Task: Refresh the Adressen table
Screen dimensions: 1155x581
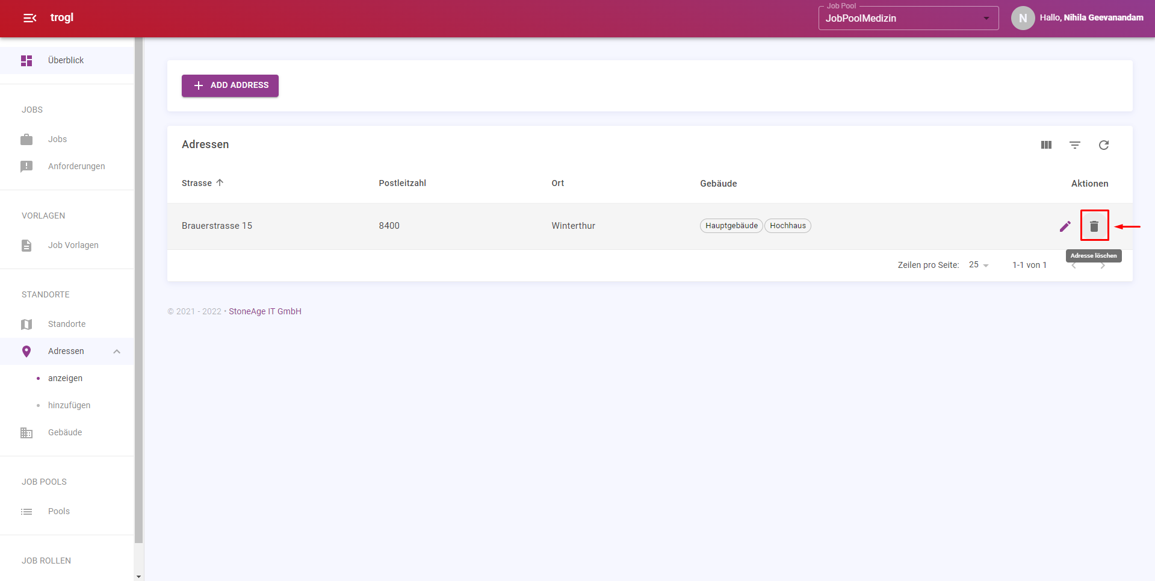Action: tap(1104, 145)
